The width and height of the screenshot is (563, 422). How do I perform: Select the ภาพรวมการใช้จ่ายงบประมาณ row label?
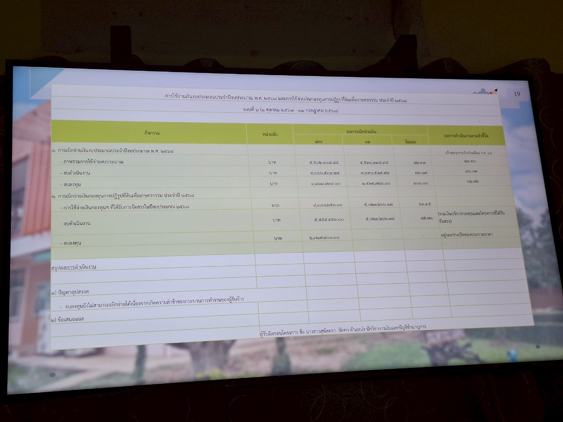coord(93,162)
